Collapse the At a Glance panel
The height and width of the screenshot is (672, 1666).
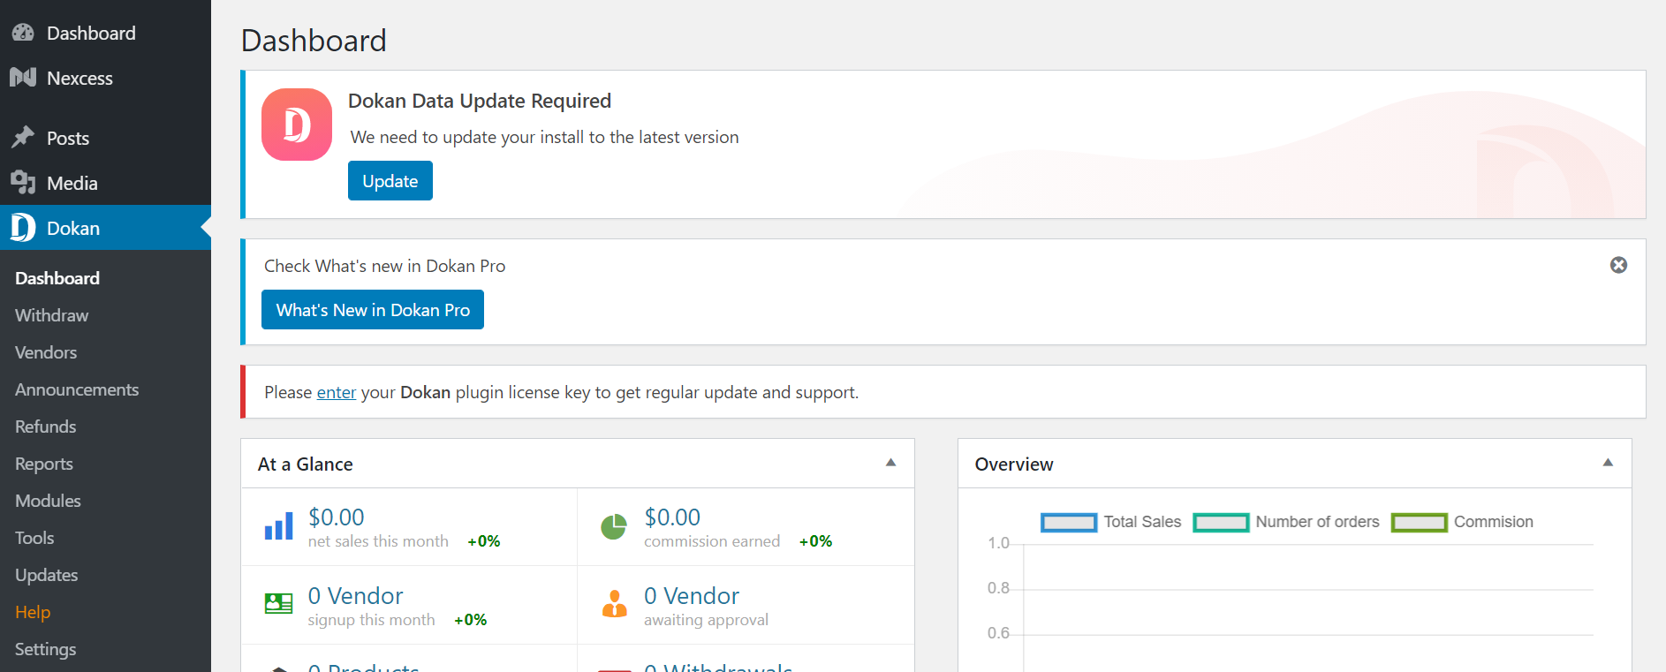click(x=890, y=463)
